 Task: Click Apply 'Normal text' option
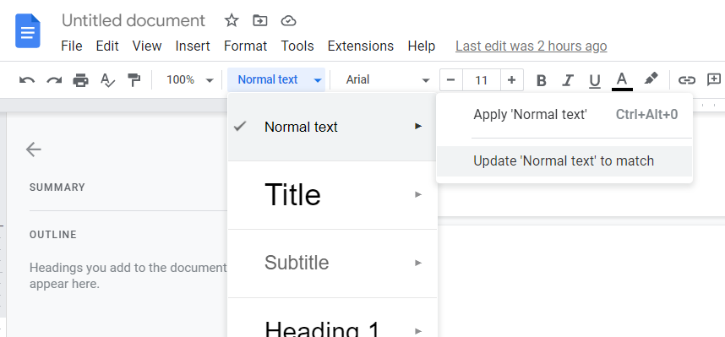pos(564,115)
